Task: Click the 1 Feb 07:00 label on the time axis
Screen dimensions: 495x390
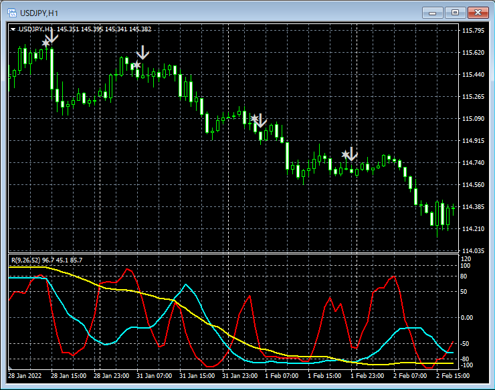Action: (x=282, y=376)
